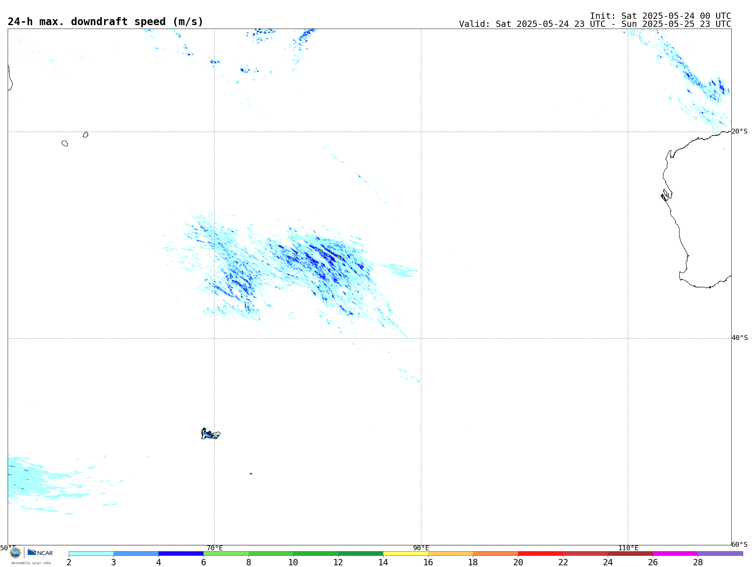Screen dimensions: 754x567
Task: Click the 40°S latitude label
Action: 739,338
